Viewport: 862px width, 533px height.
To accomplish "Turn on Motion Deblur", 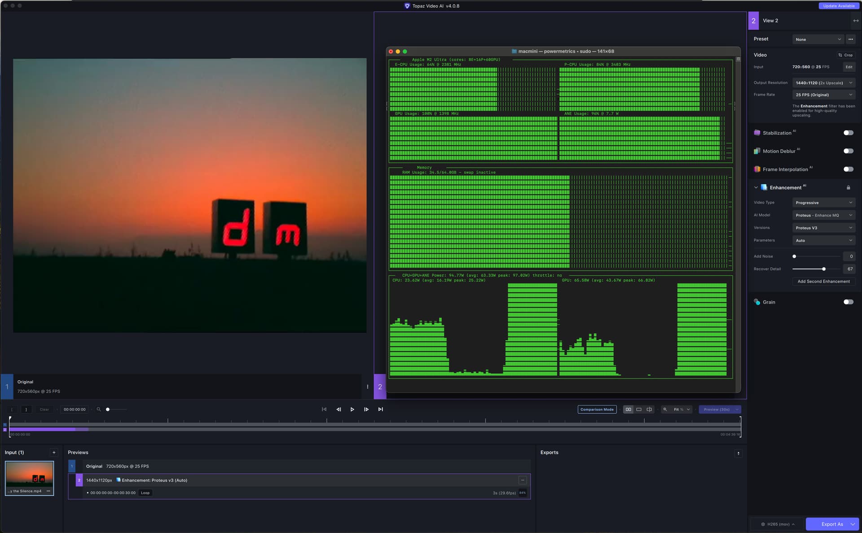I will (x=848, y=151).
